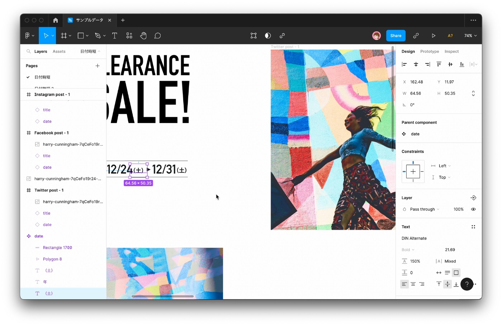502x326 pixels.
Task: Click the Share button
Action: pyautogui.click(x=396, y=36)
